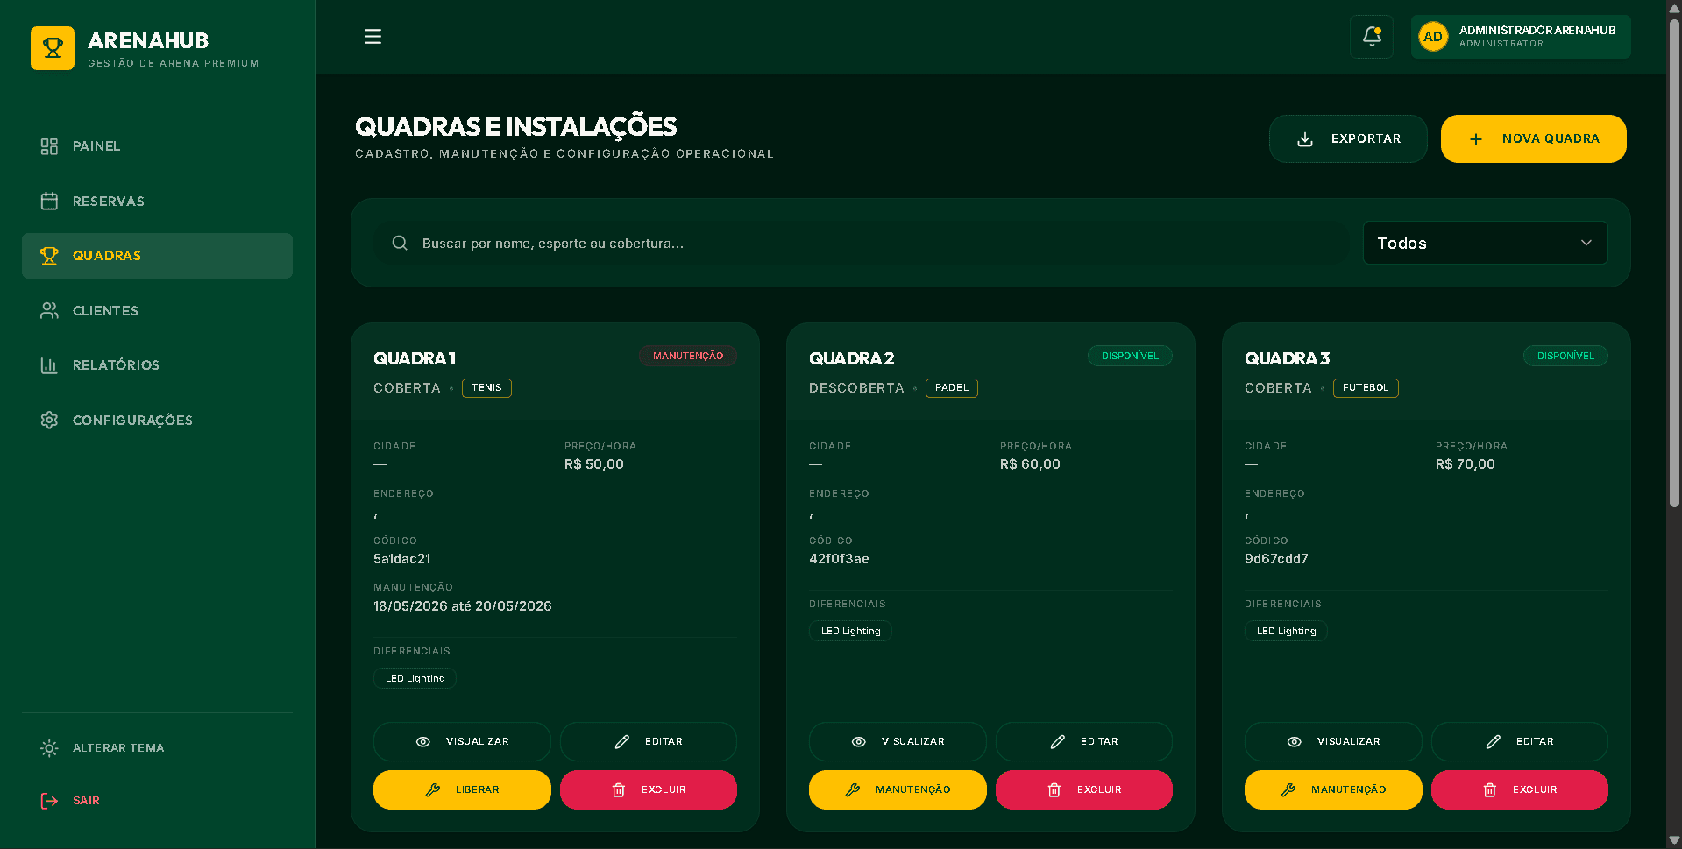Visualizar Quadra 1 details

462,741
